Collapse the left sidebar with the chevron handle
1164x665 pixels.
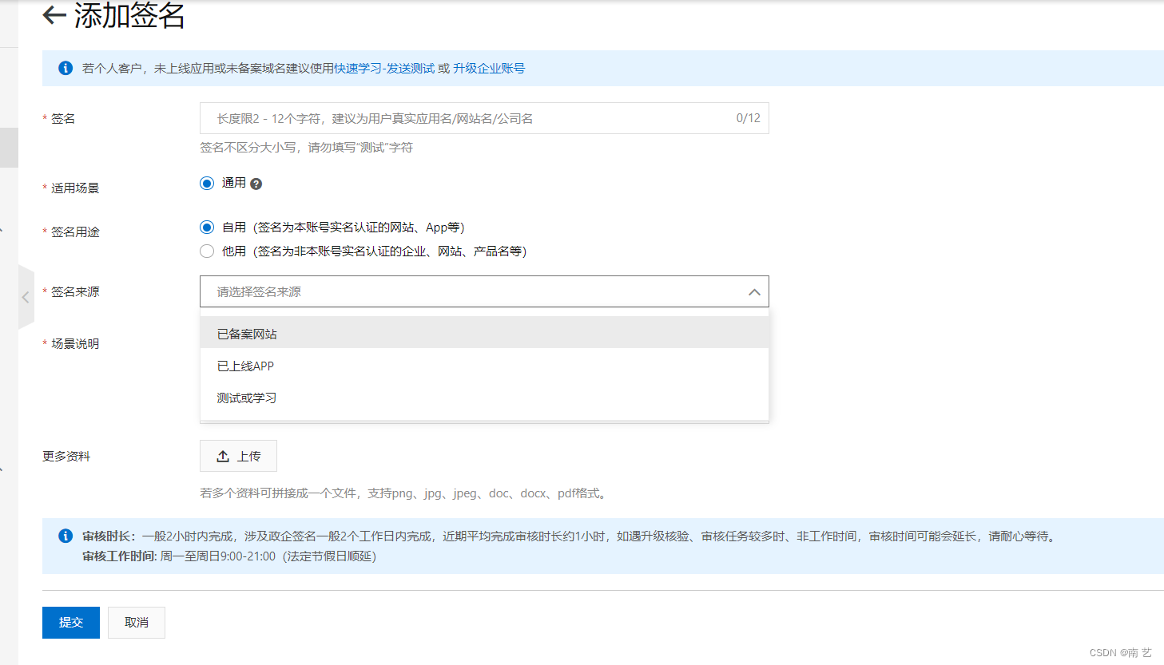point(26,297)
